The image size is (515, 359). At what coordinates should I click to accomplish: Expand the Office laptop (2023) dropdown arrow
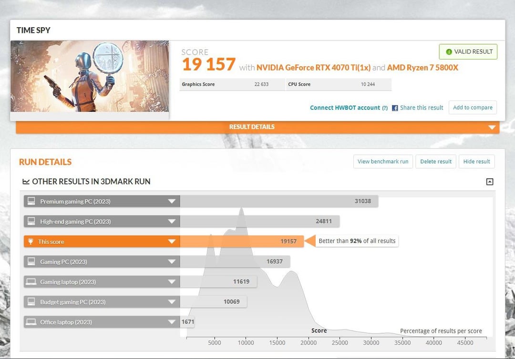pyautogui.click(x=172, y=322)
